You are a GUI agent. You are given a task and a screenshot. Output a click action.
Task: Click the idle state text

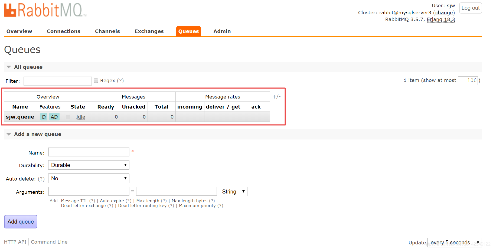[x=81, y=117]
